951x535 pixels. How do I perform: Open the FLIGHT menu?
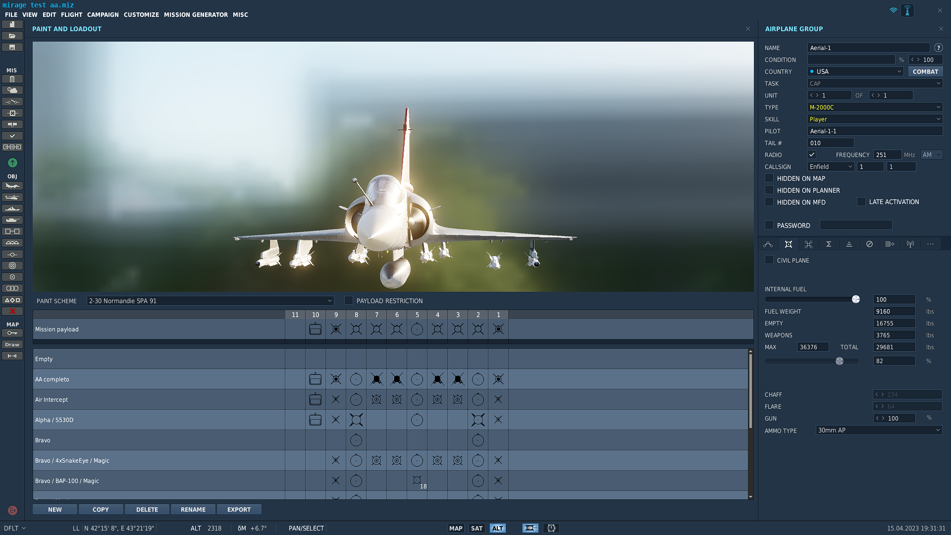[71, 15]
